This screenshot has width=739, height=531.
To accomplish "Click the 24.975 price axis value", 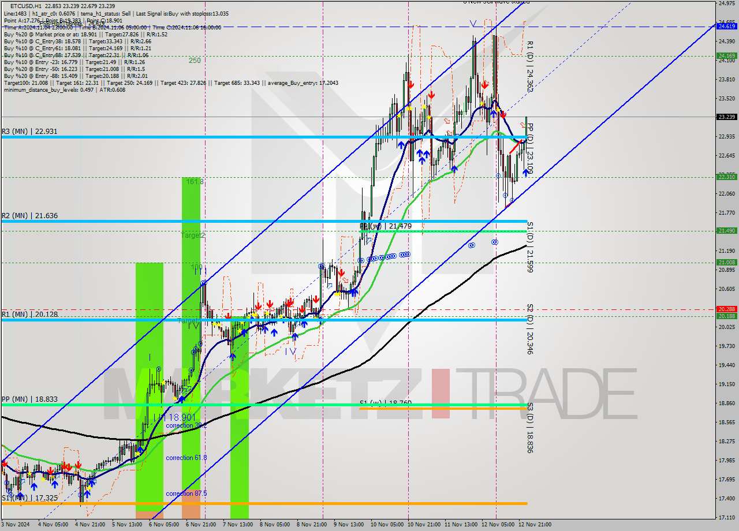I will coord(726,3).
